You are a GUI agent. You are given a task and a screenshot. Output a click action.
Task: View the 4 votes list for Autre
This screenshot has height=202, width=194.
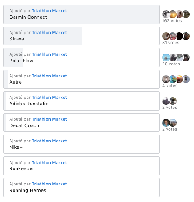[170, 86]
